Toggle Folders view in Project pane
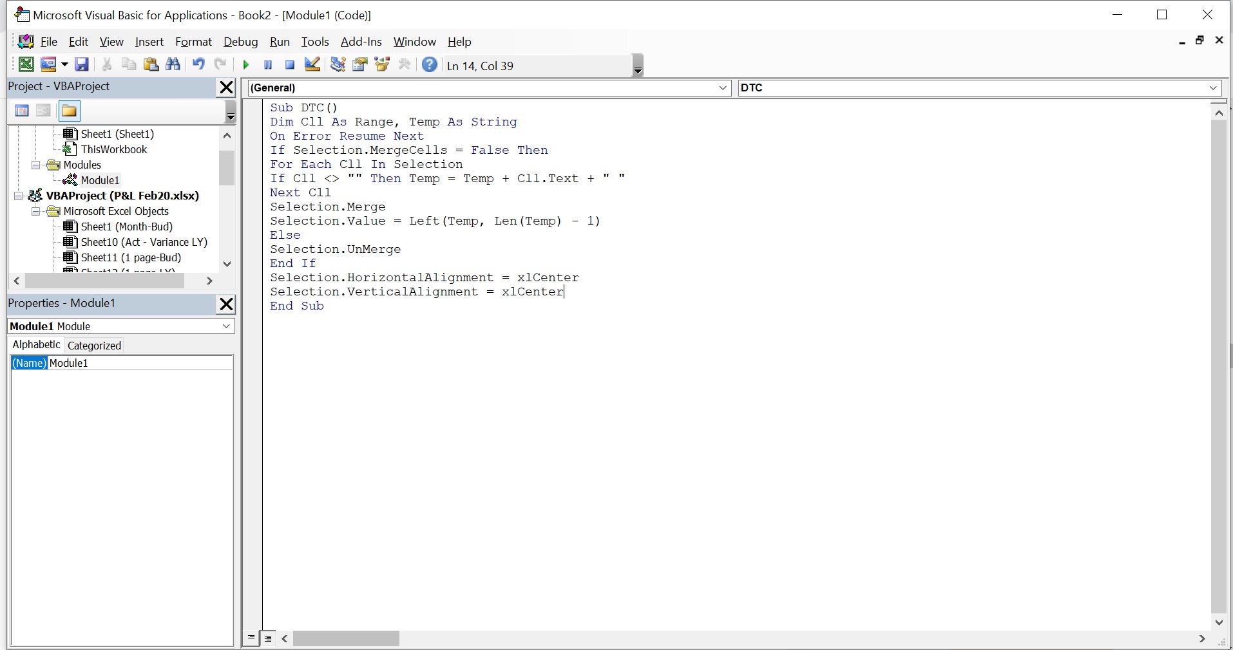 coord(69,111)
